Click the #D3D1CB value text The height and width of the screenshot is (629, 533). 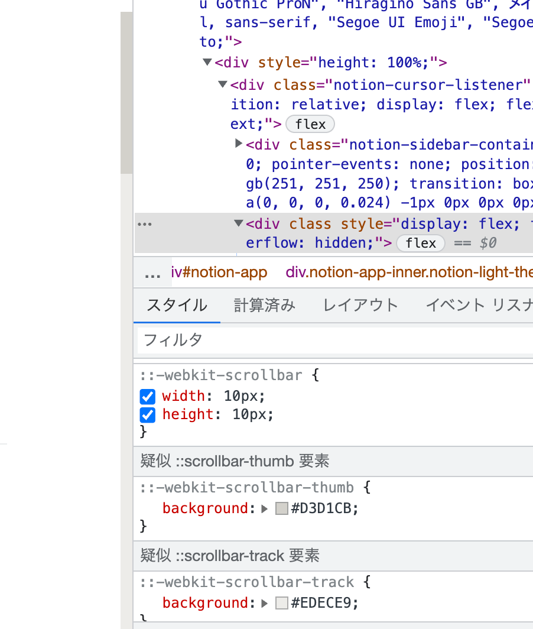[x=321, y=508]
